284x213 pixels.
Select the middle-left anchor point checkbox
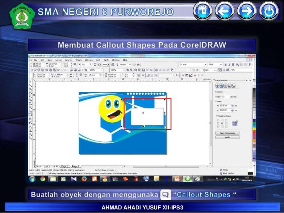(x=218, y=123)
